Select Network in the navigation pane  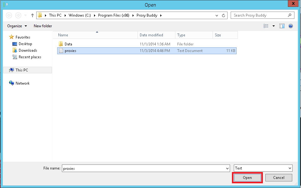pos(23,83)
